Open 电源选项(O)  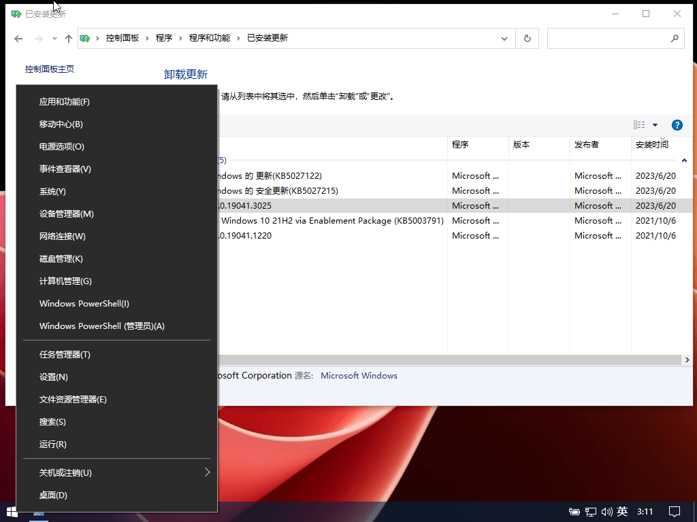[x=116, y=147]
